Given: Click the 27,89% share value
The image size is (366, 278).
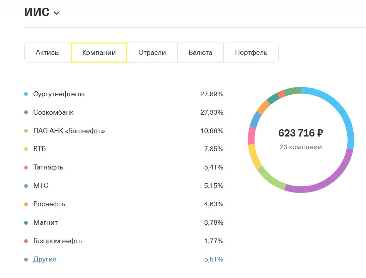Looking at the screenshot, I should 212,94.
